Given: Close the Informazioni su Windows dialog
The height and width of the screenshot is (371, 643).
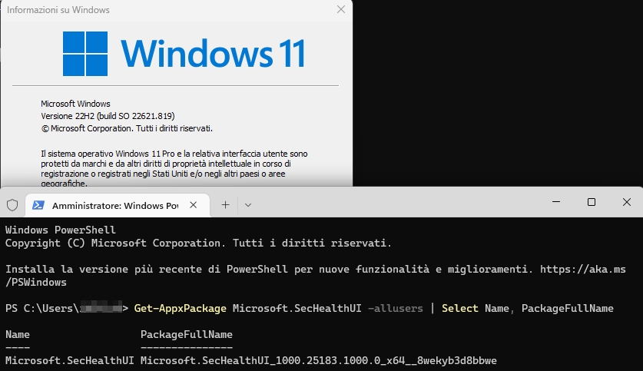Looking at the screenshot, I should pos(341,9).
